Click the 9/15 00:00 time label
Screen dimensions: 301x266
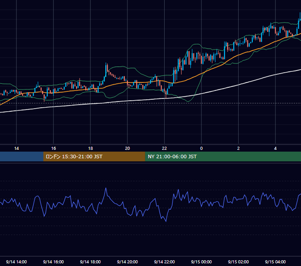[201, 262]
